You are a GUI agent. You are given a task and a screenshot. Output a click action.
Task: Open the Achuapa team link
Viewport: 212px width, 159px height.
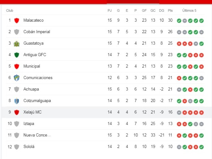click(x=31, y=89)
